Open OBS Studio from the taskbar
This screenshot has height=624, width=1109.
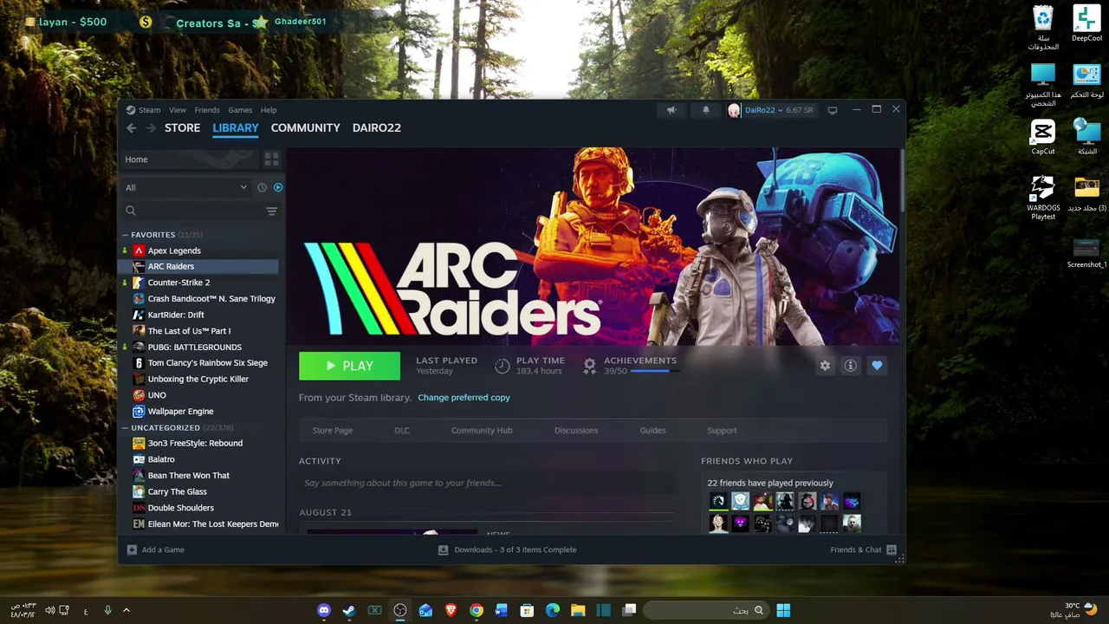[400, 610]
